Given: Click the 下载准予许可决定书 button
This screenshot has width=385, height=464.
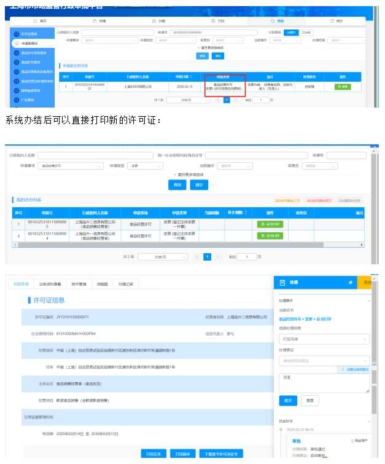Looking at the screenshot, I should click(222, 454).
